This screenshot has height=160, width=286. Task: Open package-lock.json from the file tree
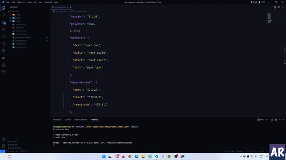pos(23,37)
